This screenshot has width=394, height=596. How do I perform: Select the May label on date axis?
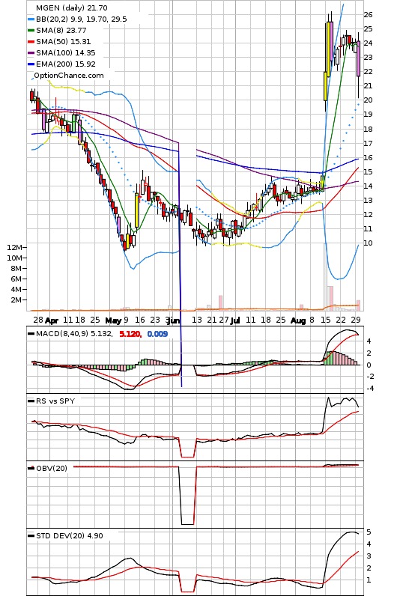pyautogui.click(x=113, y=320)
